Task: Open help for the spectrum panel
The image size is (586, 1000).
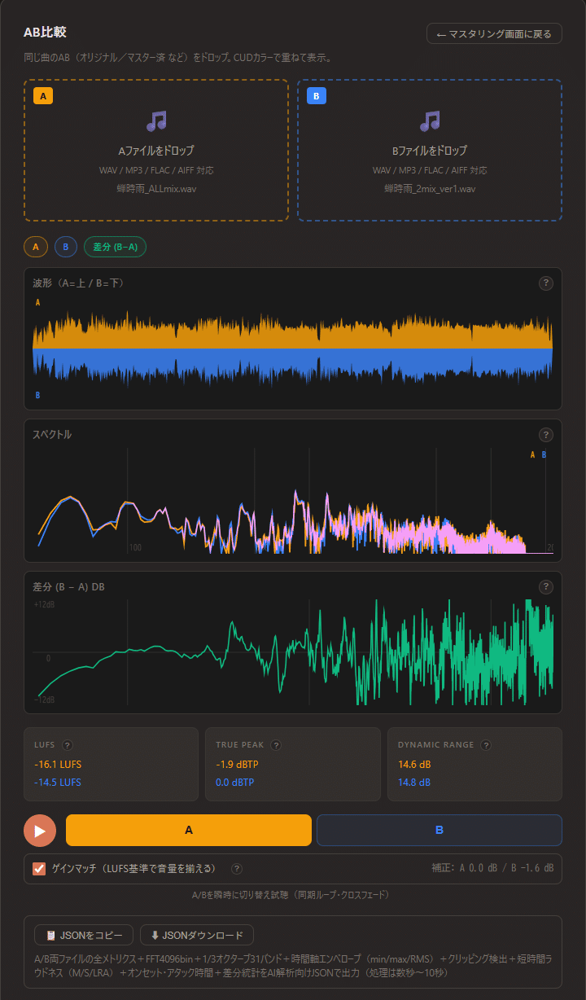Action: tap(546, 435)
